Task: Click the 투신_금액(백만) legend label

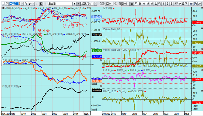Action: click(x=54, y=34)
